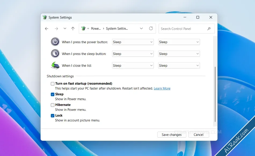Image resolution: width=255 pixels, height=156 pixels.
Task: Uncheck the Sleep checkbox
Action: [53, 94]
